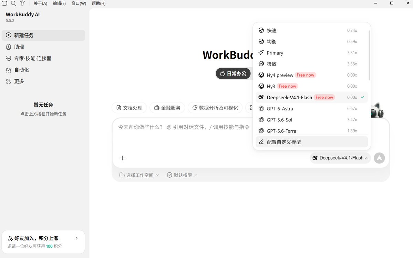Click the 6.67x multiplier value
This screenshot has height=258, width=413.
pos(352,108)
